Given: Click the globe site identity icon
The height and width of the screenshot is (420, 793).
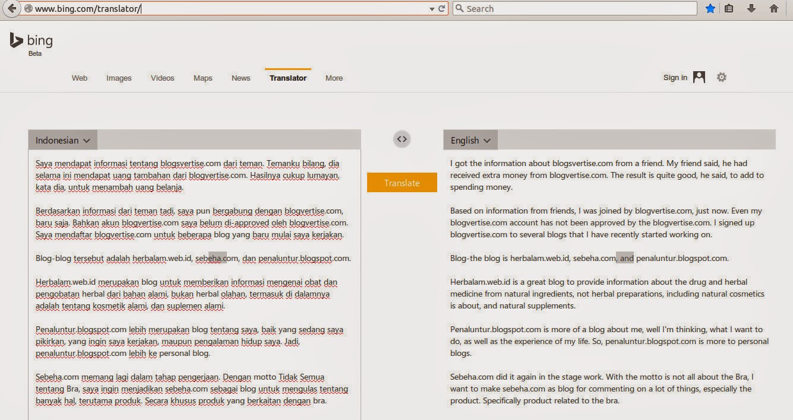Looking at the screenshot, I should click(x=28, y=9).
